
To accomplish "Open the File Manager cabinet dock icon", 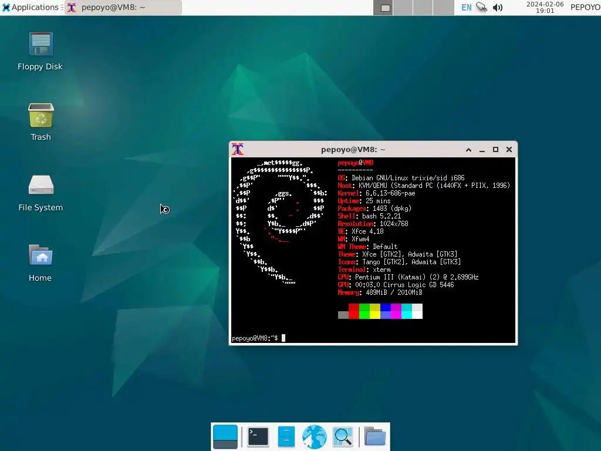I will click(286, 436).
